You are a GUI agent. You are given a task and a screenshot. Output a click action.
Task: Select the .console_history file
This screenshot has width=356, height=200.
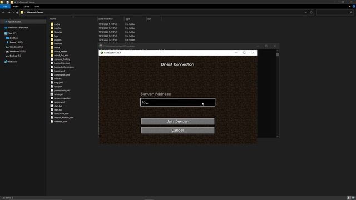[x=62, y=59]
